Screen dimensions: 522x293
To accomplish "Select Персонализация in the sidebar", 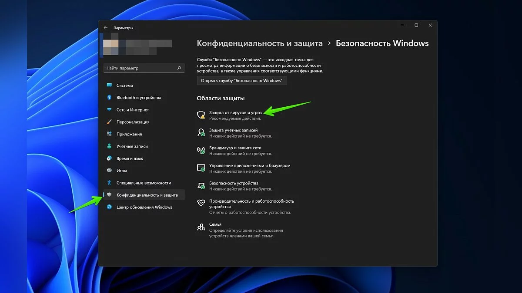I will point(144,122).
